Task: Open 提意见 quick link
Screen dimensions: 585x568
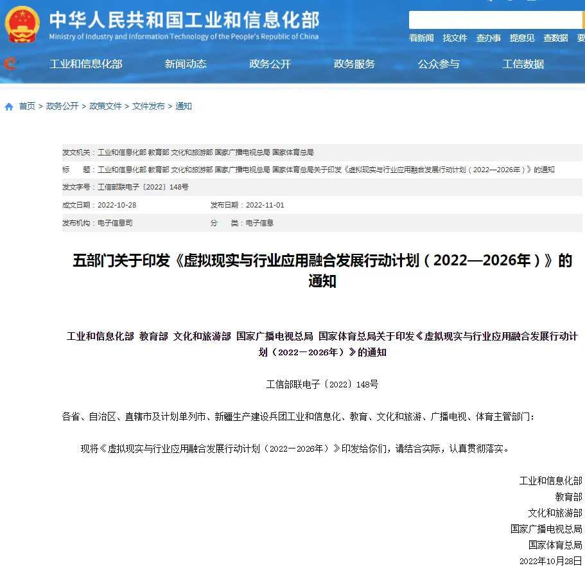Action: [521, 38]
